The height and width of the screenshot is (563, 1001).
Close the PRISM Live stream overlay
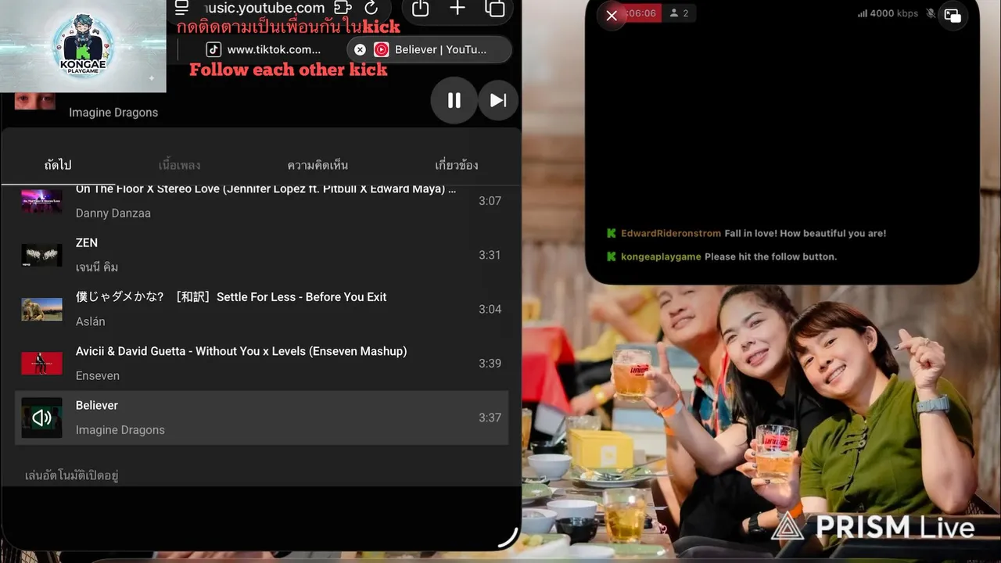(x=612, y=15)
